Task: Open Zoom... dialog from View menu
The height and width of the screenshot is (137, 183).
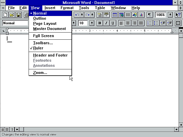Action: 50,73
